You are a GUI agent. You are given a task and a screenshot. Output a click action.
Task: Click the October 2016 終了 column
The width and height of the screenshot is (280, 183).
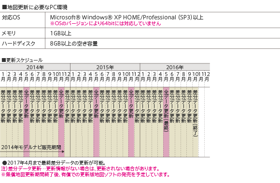(196, 122)
